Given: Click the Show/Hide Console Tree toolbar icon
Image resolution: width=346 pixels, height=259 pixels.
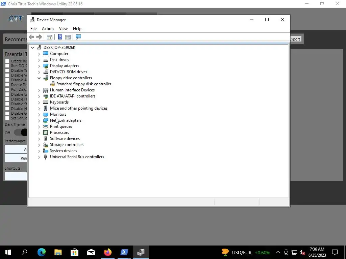Looking at the screenshot, I should pyautogui.click(x=49, y=37).
